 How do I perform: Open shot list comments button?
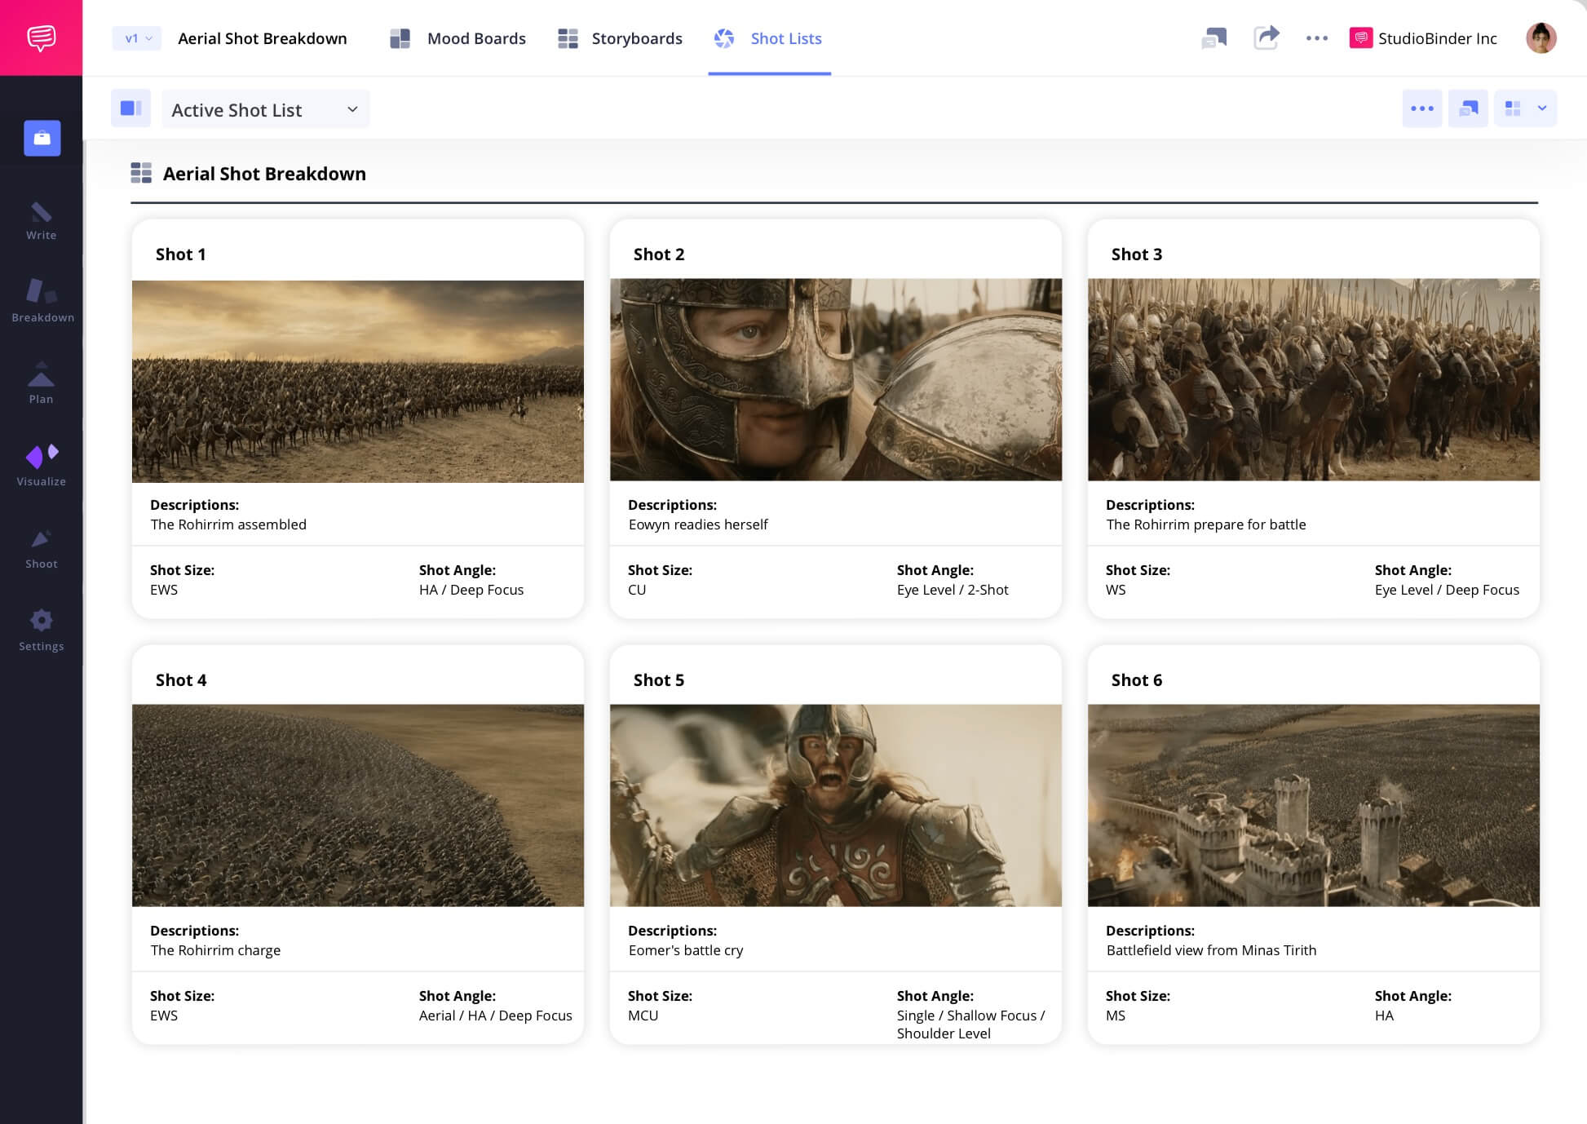[x=1468, y=108]
